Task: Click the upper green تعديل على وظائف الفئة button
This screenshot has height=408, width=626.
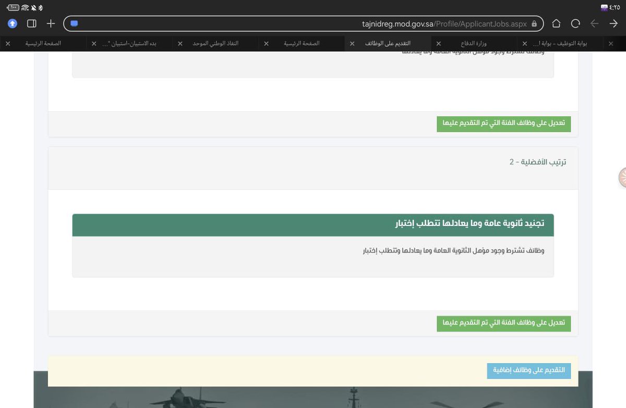Action: point(504,124)
